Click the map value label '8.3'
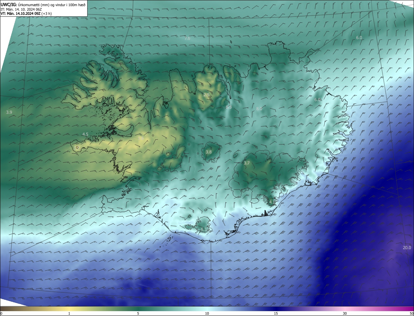Screen dimensions: 414x316 pos(229,107)
